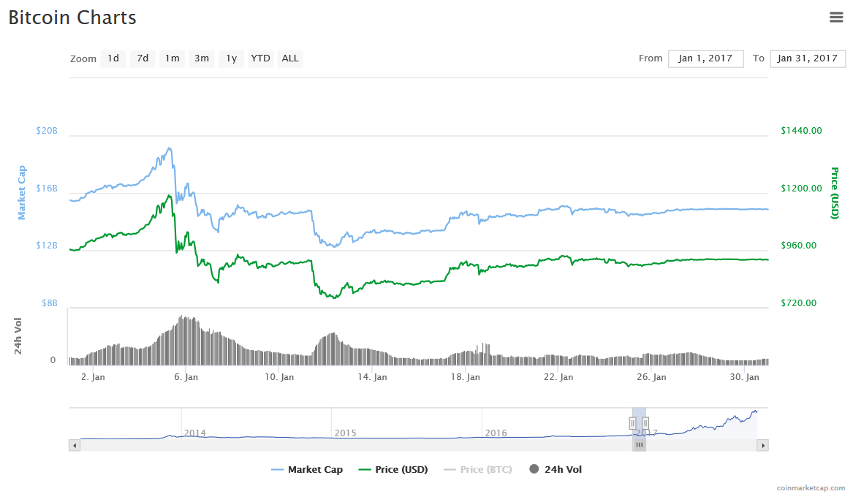
Task: Set zoom range to YTD
Action: pyautogui.click(x=261, y=58)
